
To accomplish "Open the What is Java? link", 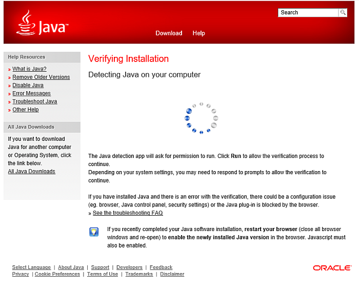I will 29,69.
